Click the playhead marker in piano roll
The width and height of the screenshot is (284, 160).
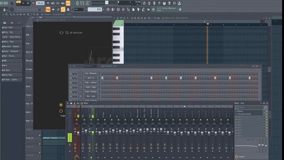coord(208,24)
